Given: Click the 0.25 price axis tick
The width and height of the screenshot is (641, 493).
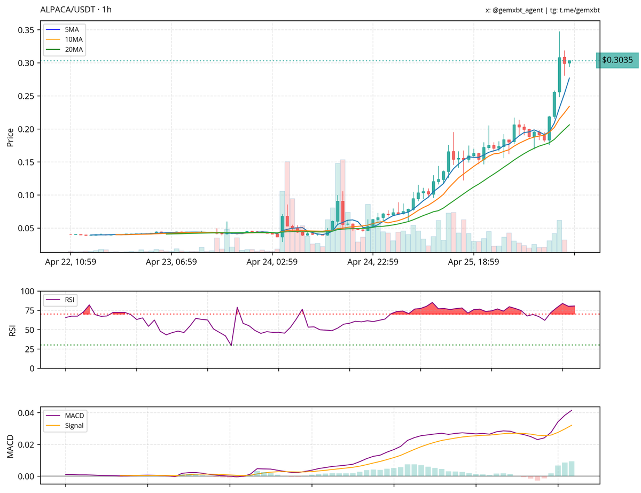Looking at the screenshot, I should click(x=26, y=96).
